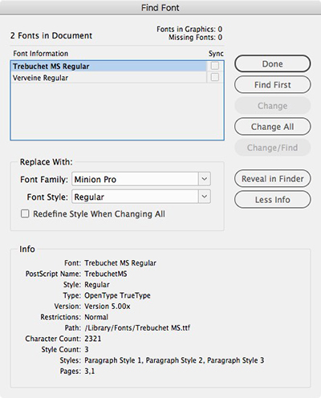Click the 2 Fonts in Document heading
Screen dimensions: 321x398
pyautogui.click(x=51, y=35)
